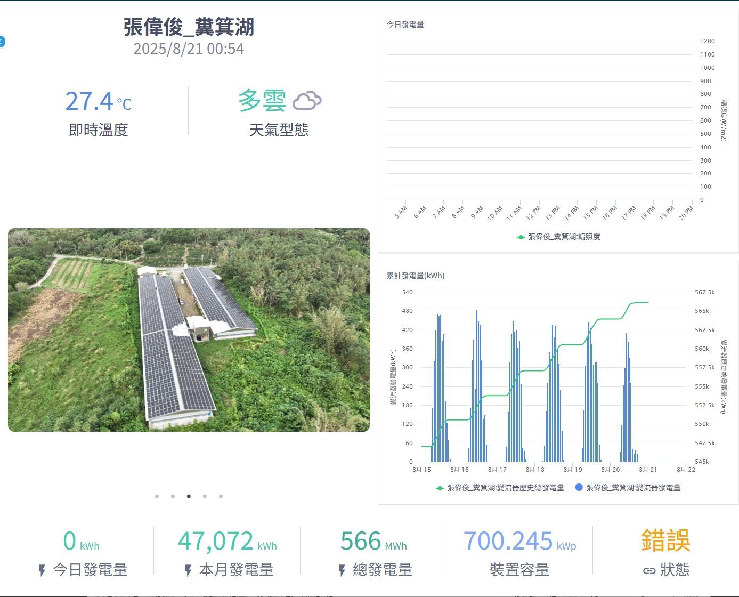
Task: Click the 天氣型態 label
Action: 279,130
